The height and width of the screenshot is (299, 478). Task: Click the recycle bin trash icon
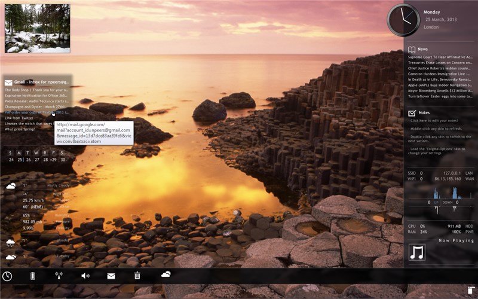click(137, 275)
